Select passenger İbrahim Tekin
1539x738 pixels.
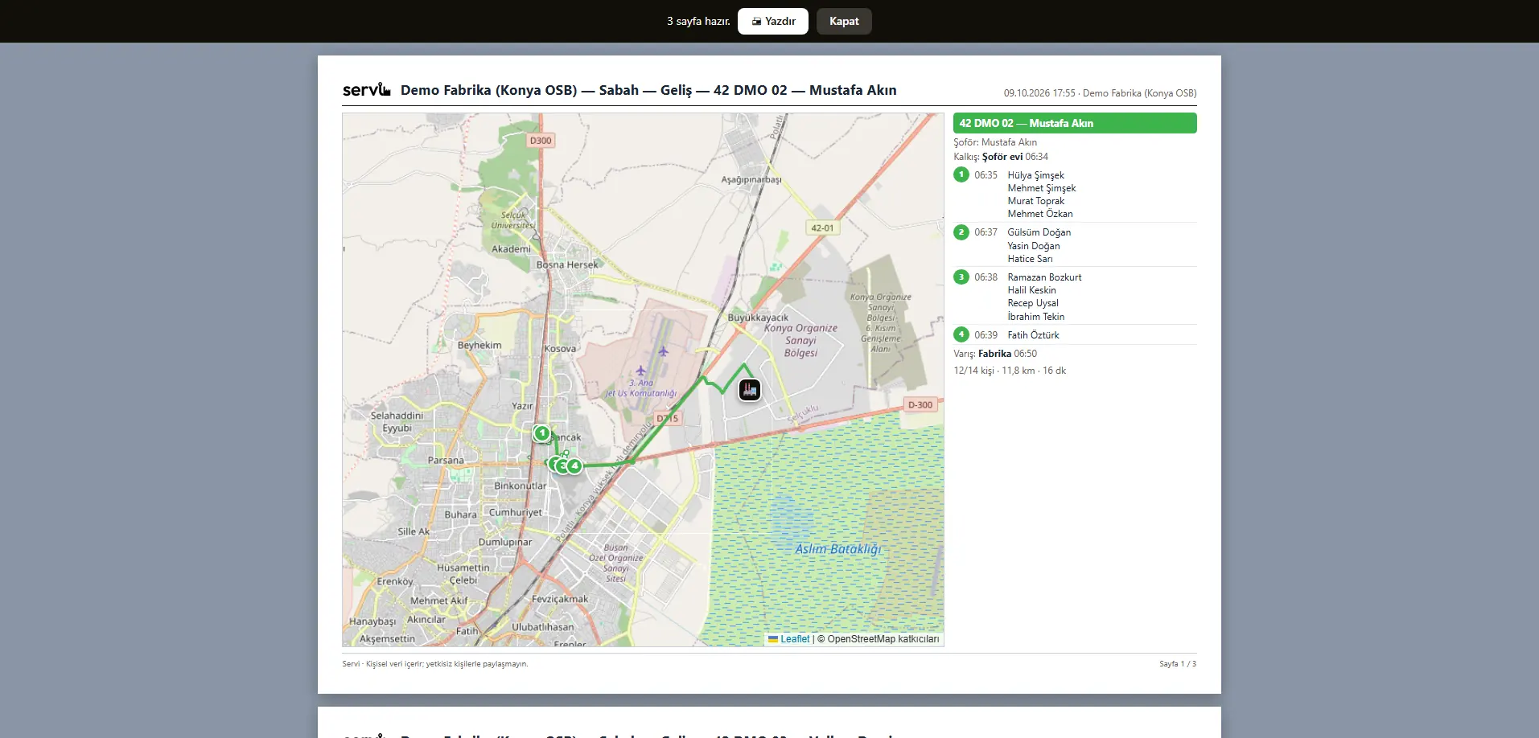[1035, 317]
